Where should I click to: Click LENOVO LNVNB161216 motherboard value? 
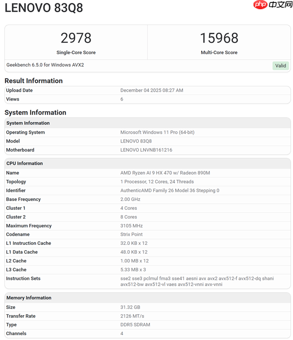point(146,150)
